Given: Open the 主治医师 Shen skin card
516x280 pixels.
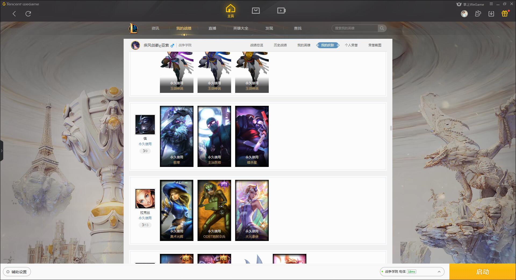Looking at the screenshot, I should [214, 136].
